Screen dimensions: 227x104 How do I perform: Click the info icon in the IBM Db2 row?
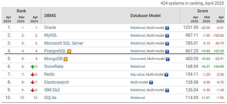(167, 90)
